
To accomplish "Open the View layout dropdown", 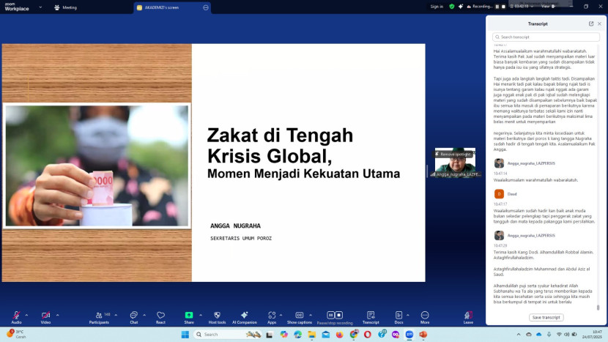I will [549, 6].
